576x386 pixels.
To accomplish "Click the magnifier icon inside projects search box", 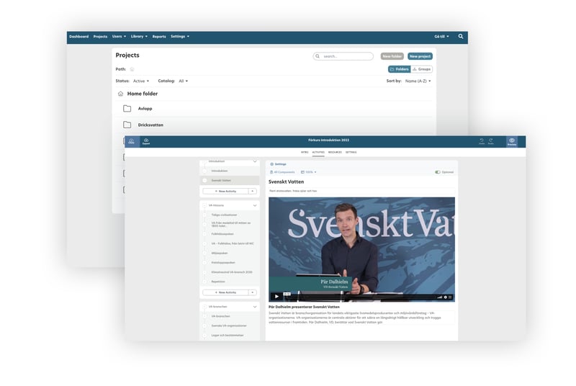I will point(318,56).
